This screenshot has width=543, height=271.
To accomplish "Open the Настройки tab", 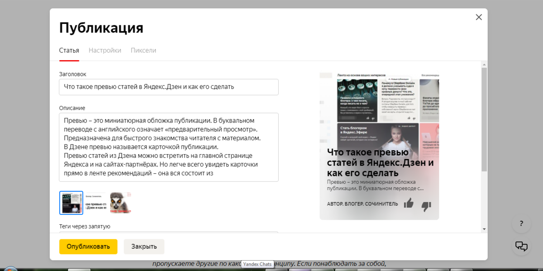I will [105, 50].
